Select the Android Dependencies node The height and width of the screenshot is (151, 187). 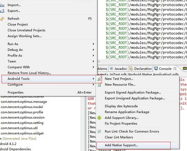click(15, 149)
